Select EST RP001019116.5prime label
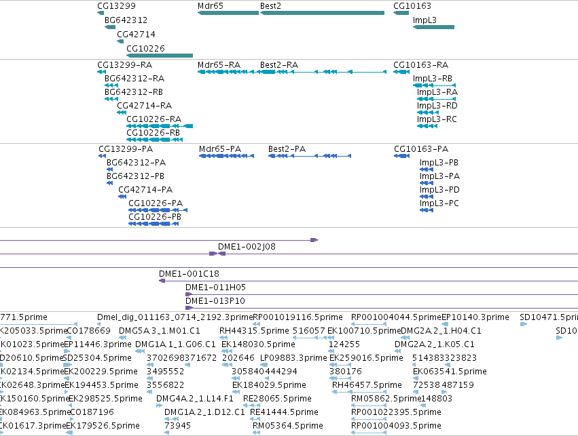The width and height of the screenshot is (578, 436). pos(298,317)
